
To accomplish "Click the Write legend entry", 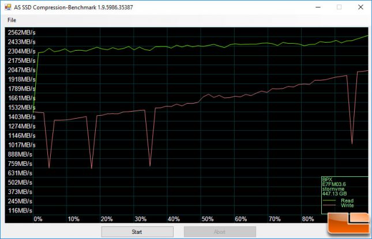I will pos(347,206).
